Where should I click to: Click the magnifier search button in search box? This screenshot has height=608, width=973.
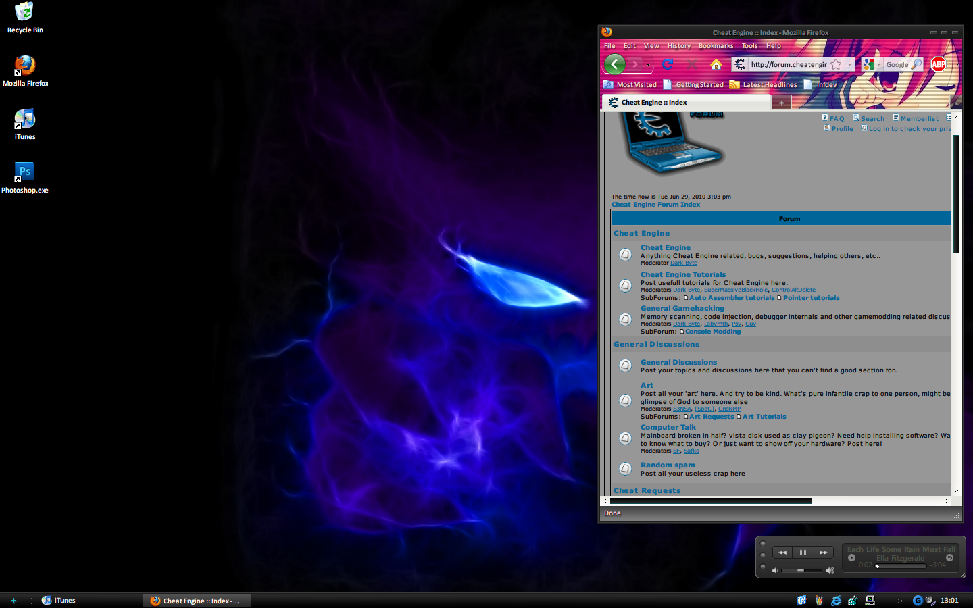click(916, 64)
